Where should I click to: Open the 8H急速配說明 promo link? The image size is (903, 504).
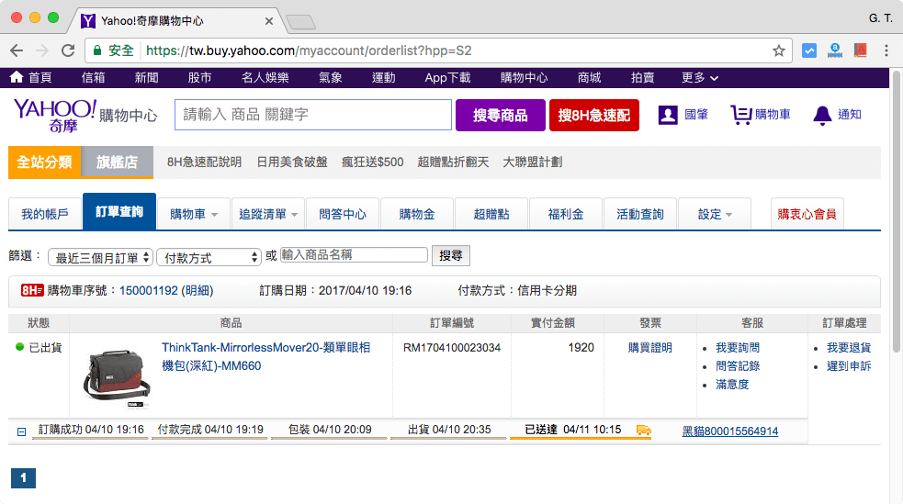coord(205,162)
